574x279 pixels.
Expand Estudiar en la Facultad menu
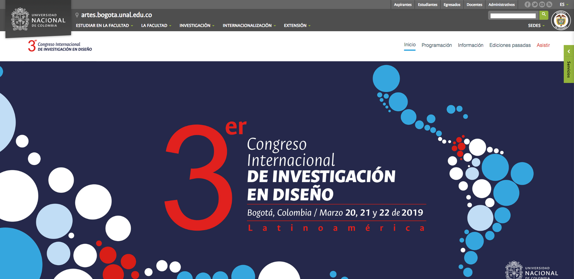tap(104, 25)
